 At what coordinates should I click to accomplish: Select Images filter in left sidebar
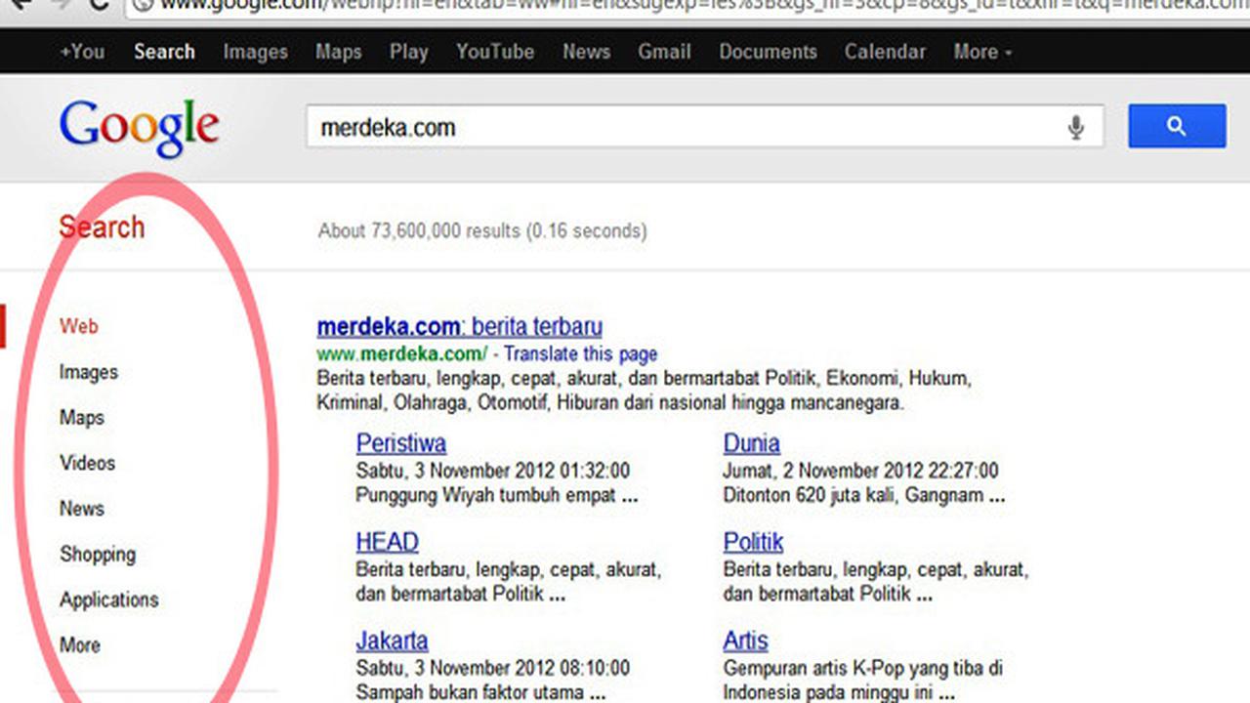[x=88, y=372]
